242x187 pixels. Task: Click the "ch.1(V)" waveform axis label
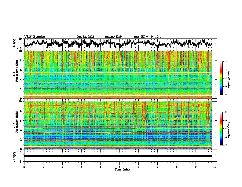pyautogui.click(x=15, y=43)
